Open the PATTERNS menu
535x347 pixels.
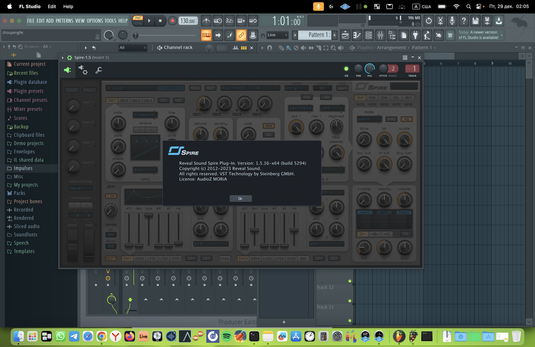coord(64,20)
